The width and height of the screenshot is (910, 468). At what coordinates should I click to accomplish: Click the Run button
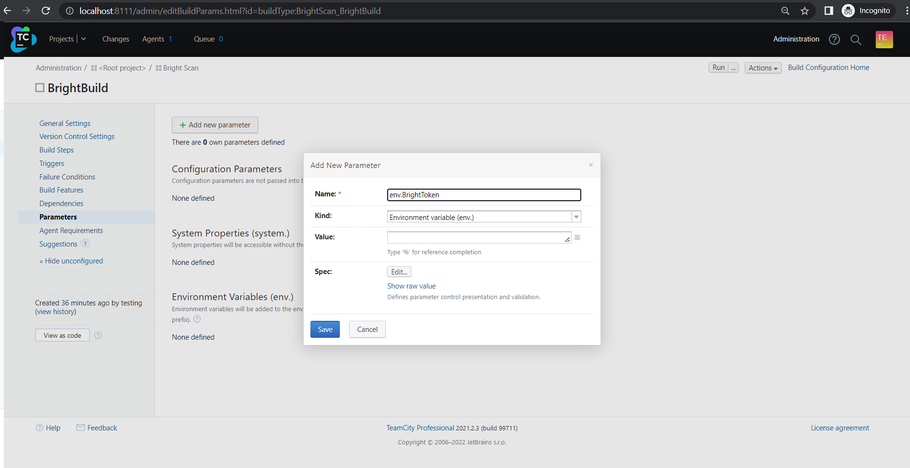click(x=718, y=68)
